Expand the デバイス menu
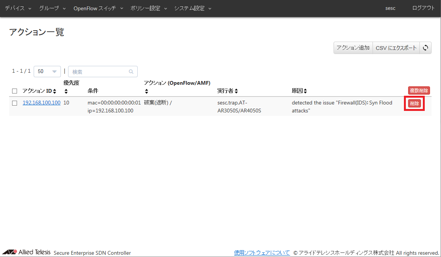Image resolution: width=441 pixels, height=257 pixels. click(18, 8)
